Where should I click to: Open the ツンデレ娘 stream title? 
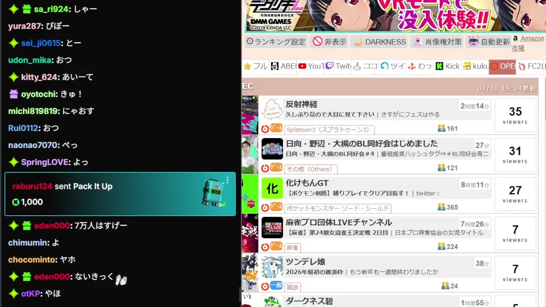tap(305, 262)
